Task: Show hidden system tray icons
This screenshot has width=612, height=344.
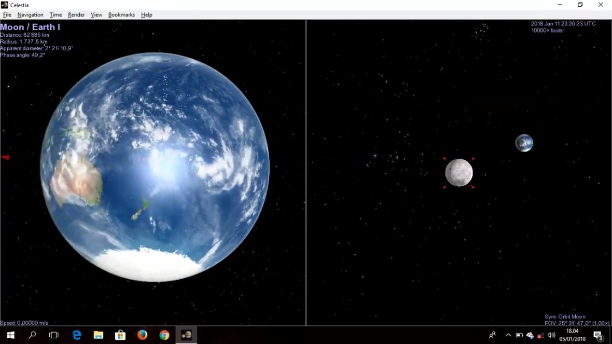Action: coord(508,335)
